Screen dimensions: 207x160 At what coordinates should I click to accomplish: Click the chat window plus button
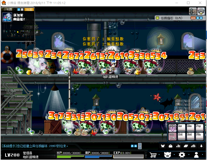pos(135,146)
